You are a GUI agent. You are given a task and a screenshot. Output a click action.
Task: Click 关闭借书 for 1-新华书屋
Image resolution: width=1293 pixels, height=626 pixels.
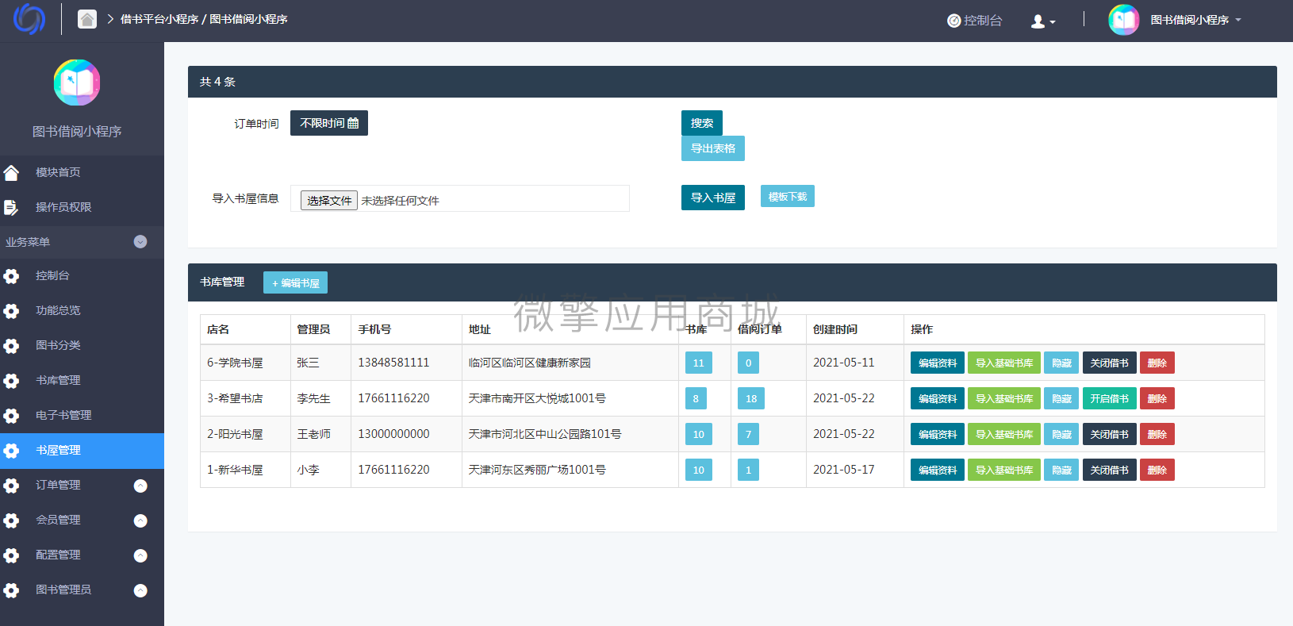1110,470
